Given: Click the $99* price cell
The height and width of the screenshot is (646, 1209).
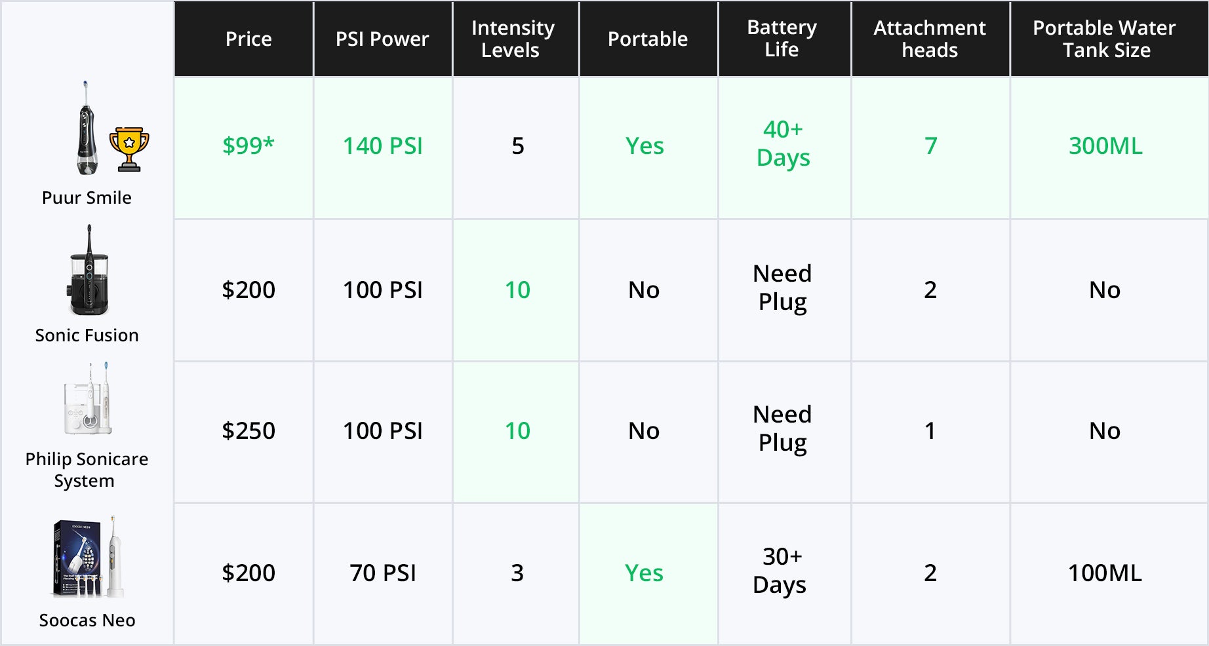Looking at the screenshot, I should pos(248,146).
